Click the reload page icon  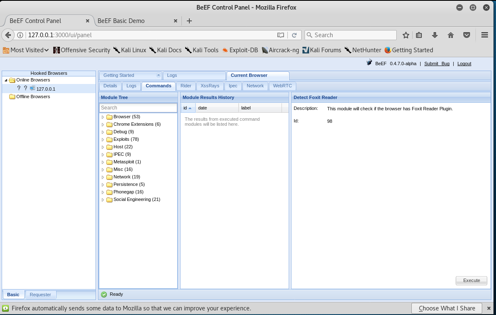pos(294,35)
